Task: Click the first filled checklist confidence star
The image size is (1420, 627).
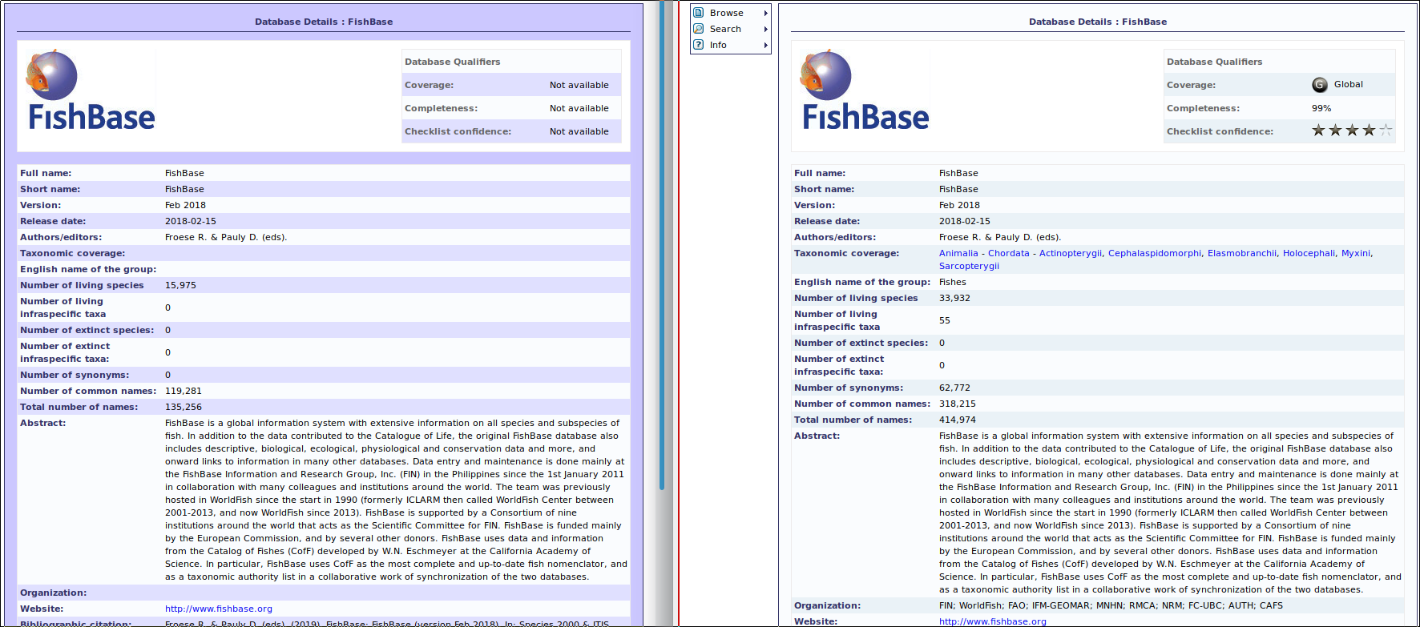Action: [x=1318, y=131]
